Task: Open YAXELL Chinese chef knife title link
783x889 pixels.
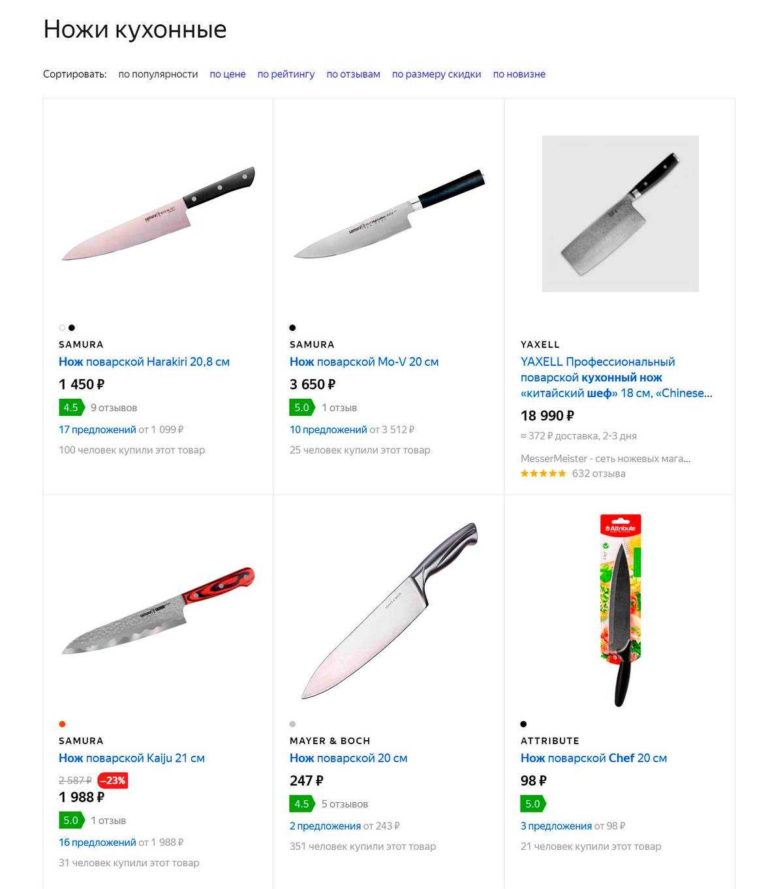Action: [617, 377]
